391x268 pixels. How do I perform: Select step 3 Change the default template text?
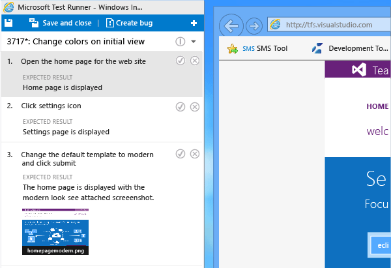click(87, 158)
